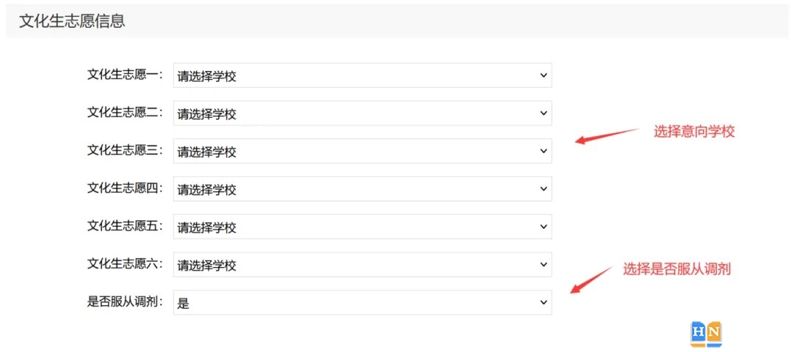Click the HN book logo icon
Screen dimensions: 791x352
706,335
